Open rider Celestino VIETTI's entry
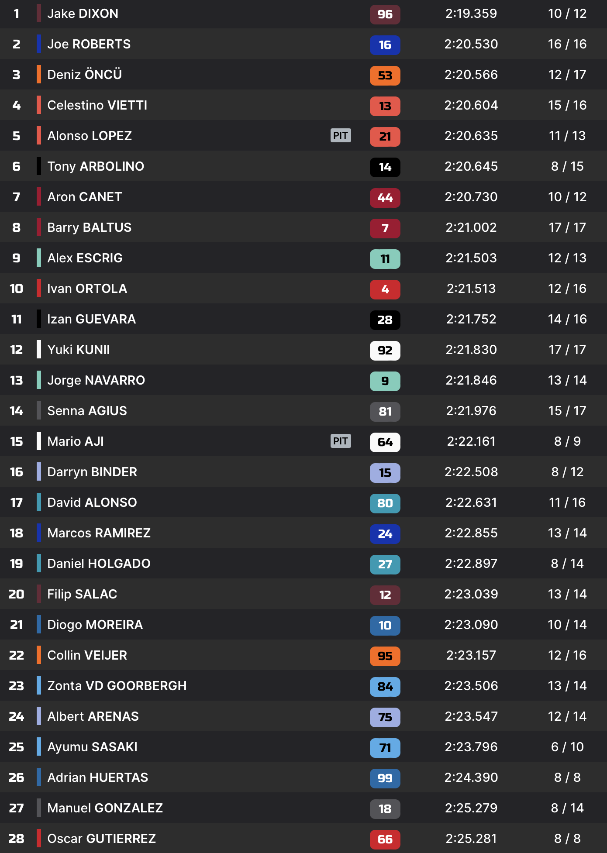607x853 pixels. pyautogui.click(x=97, y=105)
